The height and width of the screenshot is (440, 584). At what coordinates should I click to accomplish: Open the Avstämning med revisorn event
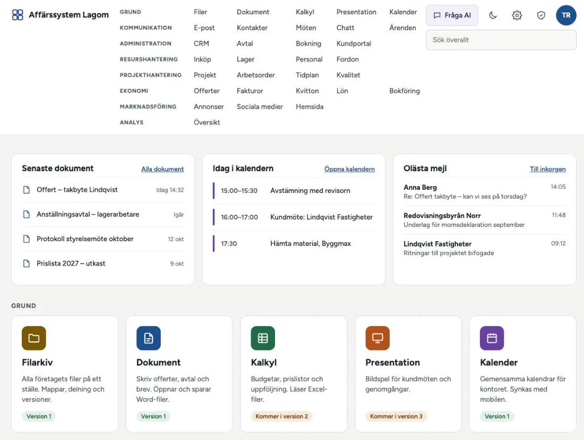point(294,191)
